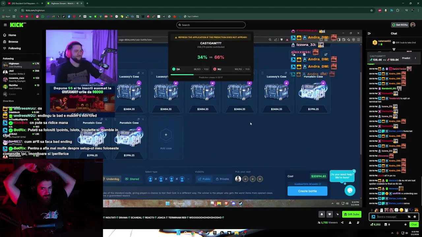
Task: Click Create battle button
Action: [x=307, y=191]
